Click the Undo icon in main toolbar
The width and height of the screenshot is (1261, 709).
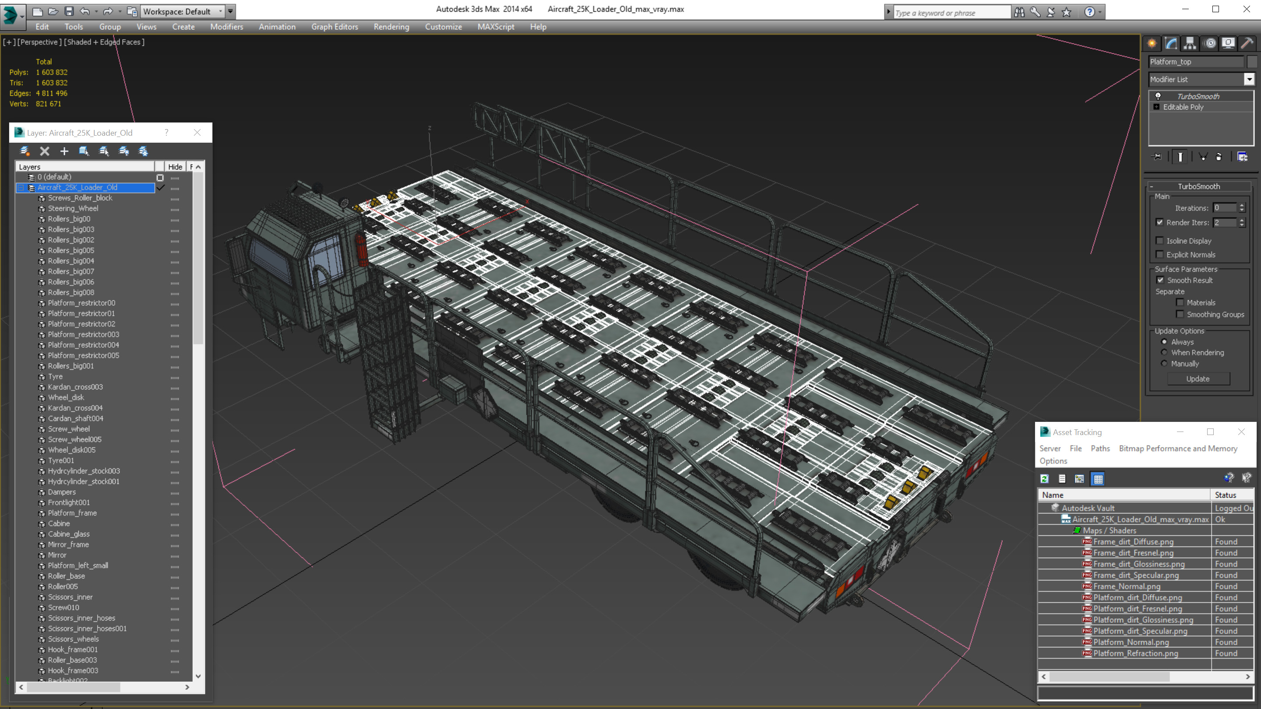83,11
